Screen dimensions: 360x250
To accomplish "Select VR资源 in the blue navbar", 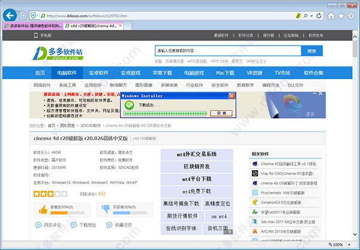I will (x=254, y=73).
